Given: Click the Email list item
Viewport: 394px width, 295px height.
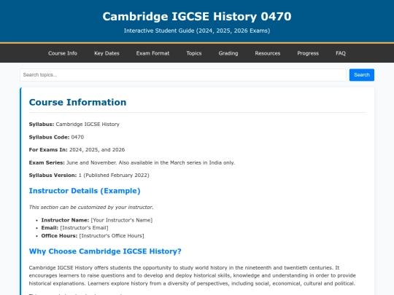Looking at the screenshot, I should coord(75,228).
